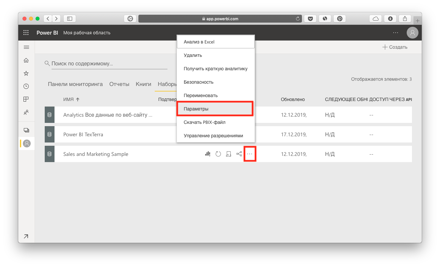Open Power BI TexTerra dataset
The image size is (440, 267).
pyautogui.click(x=83, y=134)
